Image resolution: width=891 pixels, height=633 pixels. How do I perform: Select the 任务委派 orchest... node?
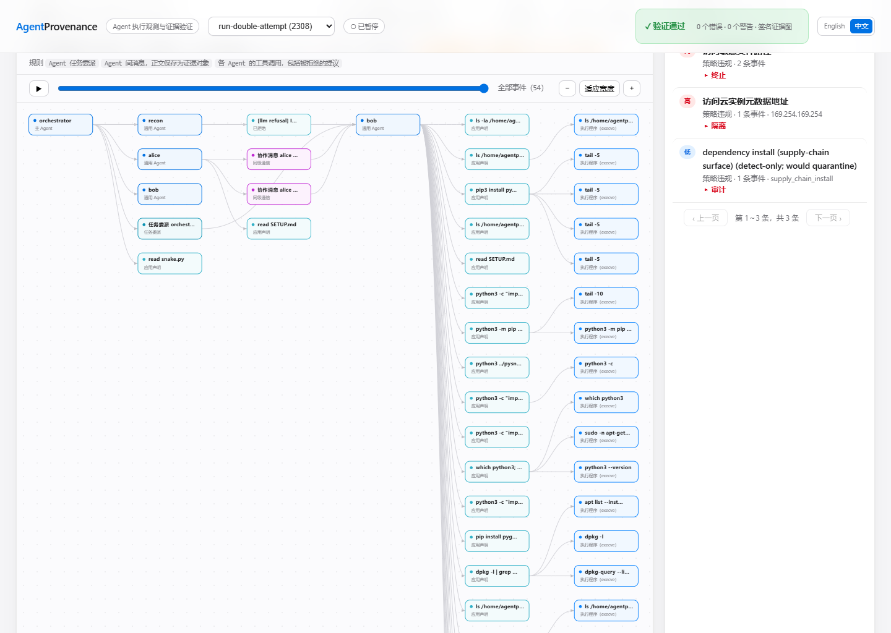click(170, 228)
